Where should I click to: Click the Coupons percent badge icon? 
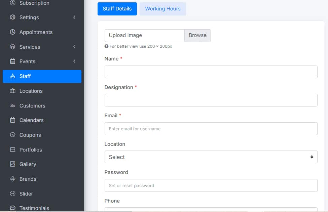point(13,135)
